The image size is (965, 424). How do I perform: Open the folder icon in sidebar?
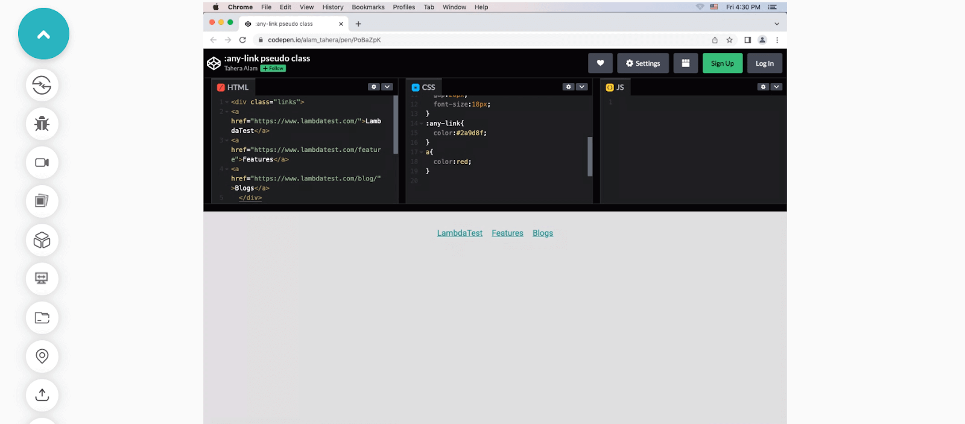click(x=42, y=317)
